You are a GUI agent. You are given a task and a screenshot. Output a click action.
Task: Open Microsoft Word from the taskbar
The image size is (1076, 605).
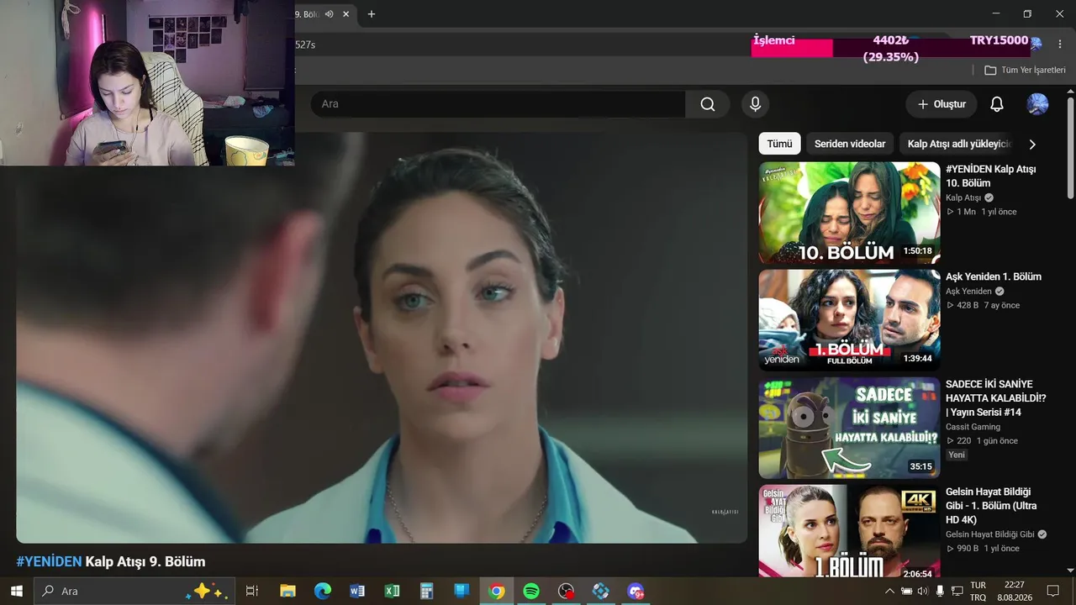(357, 591)
